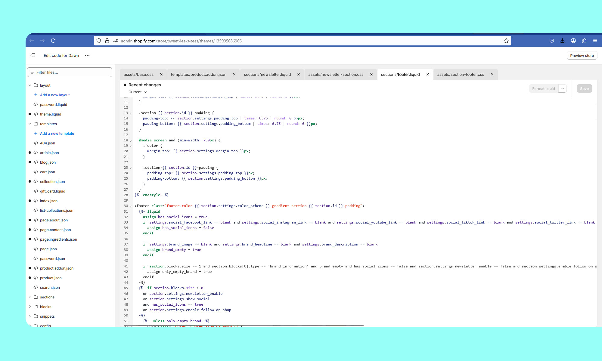Click the exit editor back icon
602x361 pixels.
click(33, 55)
